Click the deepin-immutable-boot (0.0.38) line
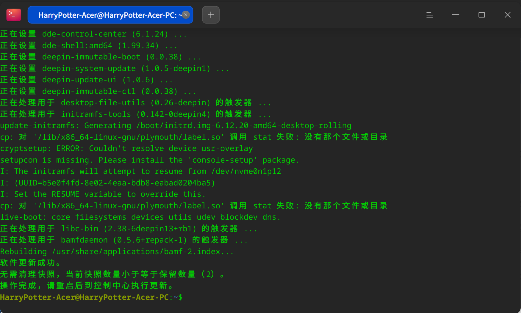 click(x=100, y=57)
